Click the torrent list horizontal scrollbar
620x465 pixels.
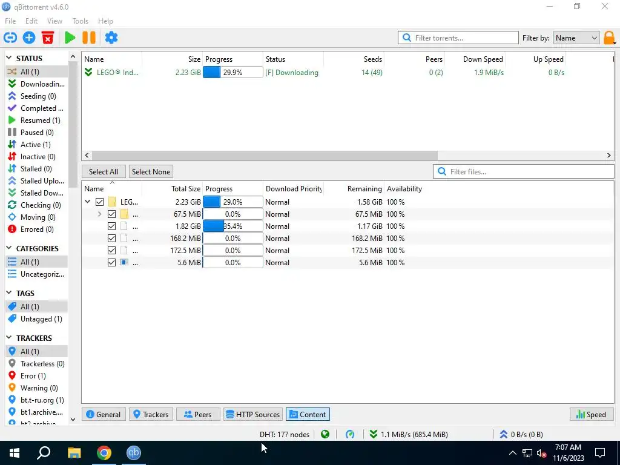[x=264, y=156]
